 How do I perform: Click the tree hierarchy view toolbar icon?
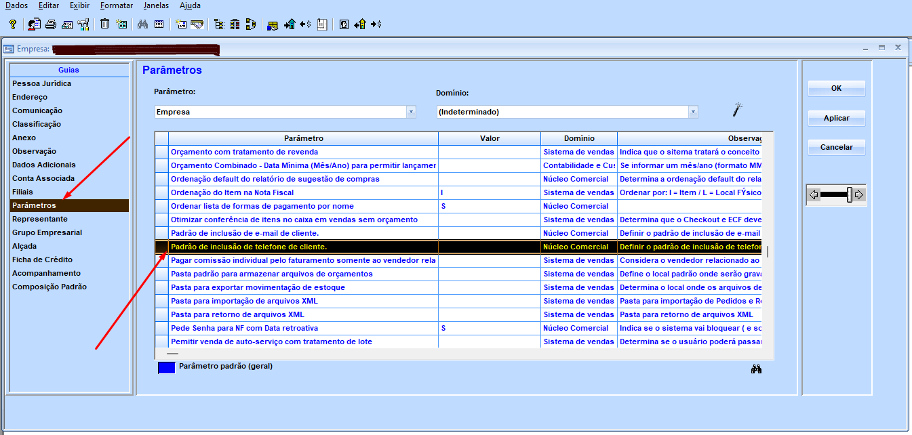218,24
